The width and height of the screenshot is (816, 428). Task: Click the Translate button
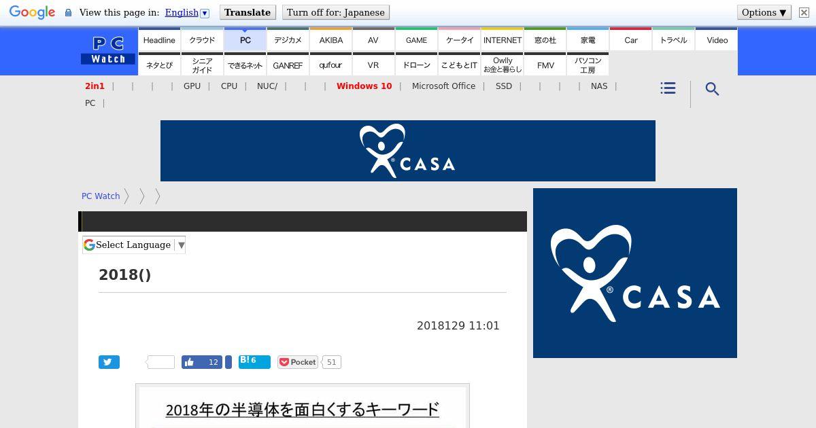click(248, 12)
